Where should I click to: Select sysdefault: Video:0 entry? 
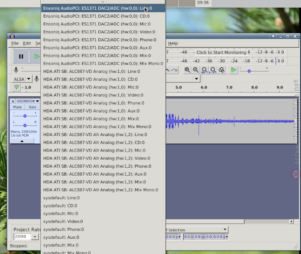click(103, 222)
